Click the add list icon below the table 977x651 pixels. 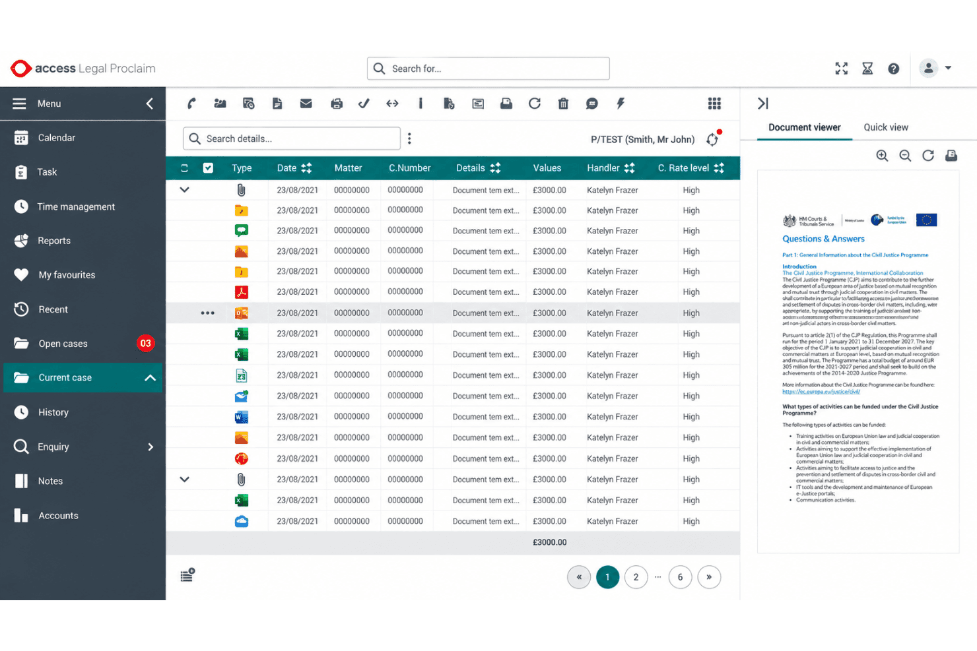point(187,575)
